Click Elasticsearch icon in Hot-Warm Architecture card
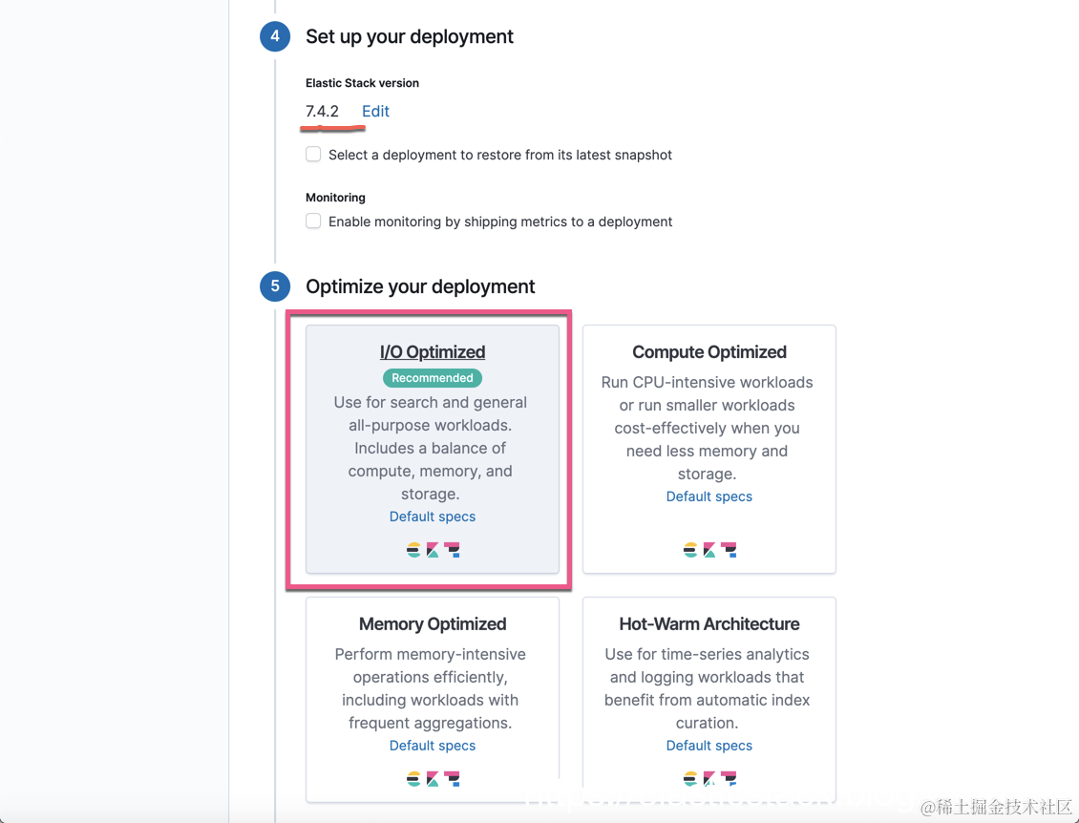This screenshot has width=1079, height=823. click(690, 779)
